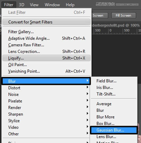
Task: Click the Fill Screen button
Action: [x=124, y=16]
